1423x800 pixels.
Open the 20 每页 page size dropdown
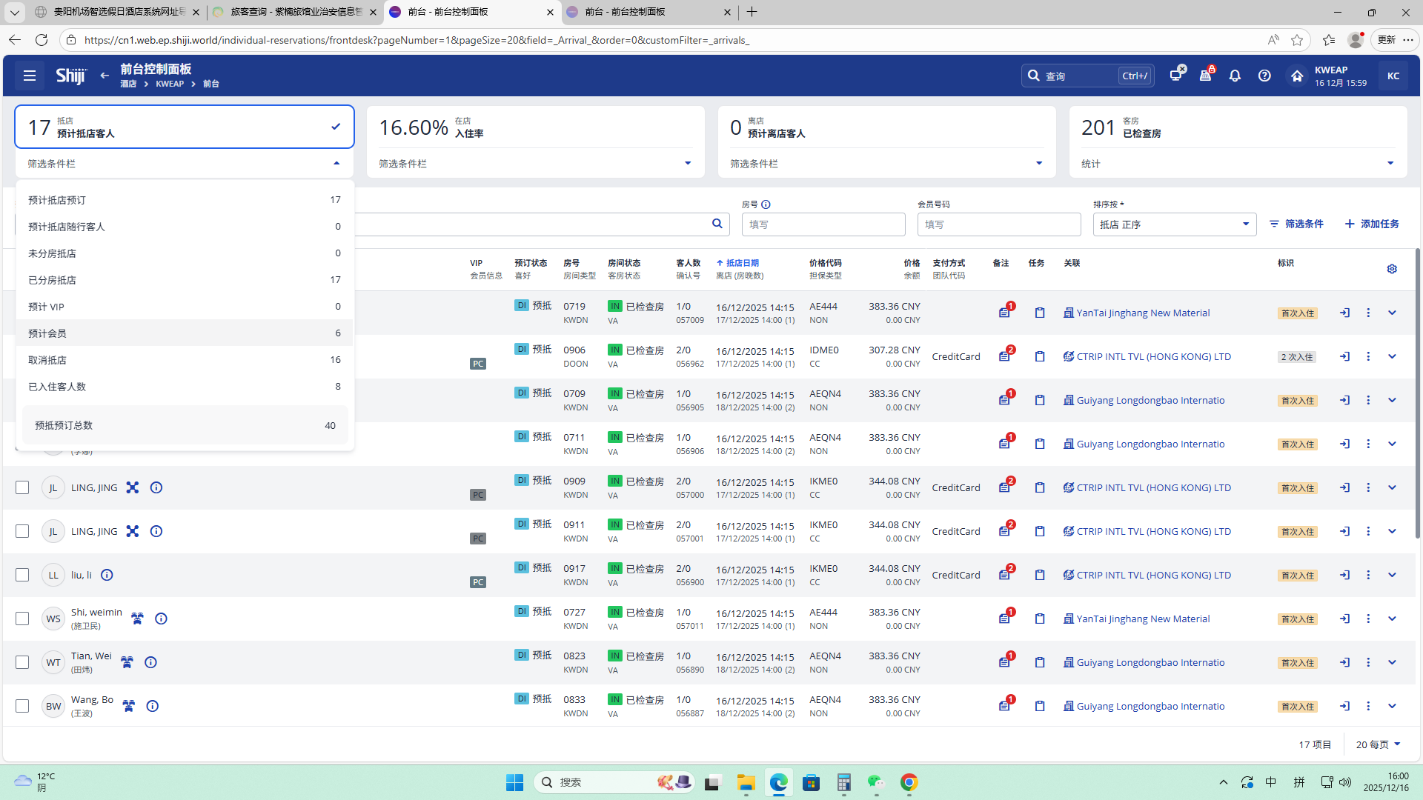coord(1378,744)
